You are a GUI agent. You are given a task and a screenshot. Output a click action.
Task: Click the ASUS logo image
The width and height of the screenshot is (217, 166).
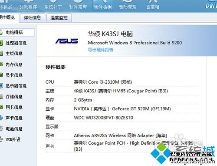pos(67,41)
